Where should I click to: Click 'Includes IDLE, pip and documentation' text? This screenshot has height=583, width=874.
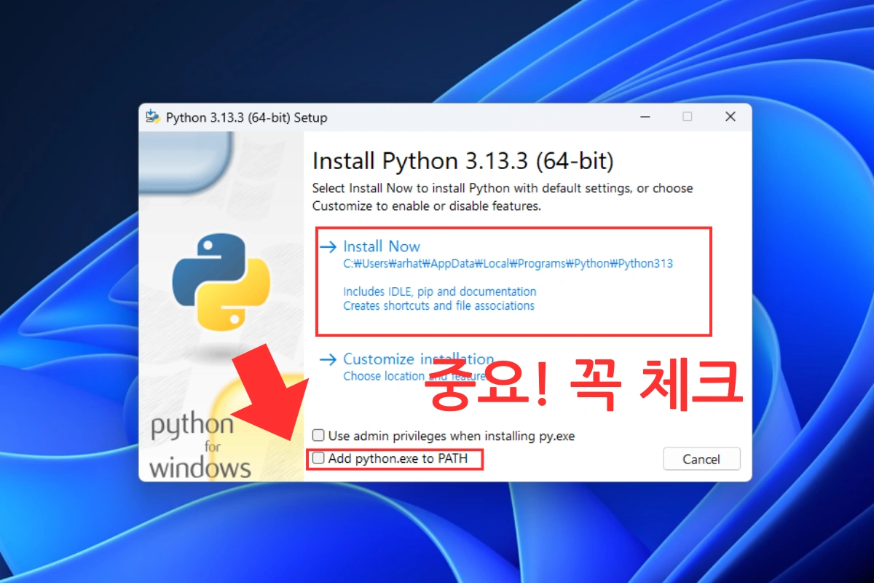[x=439, y=291]
